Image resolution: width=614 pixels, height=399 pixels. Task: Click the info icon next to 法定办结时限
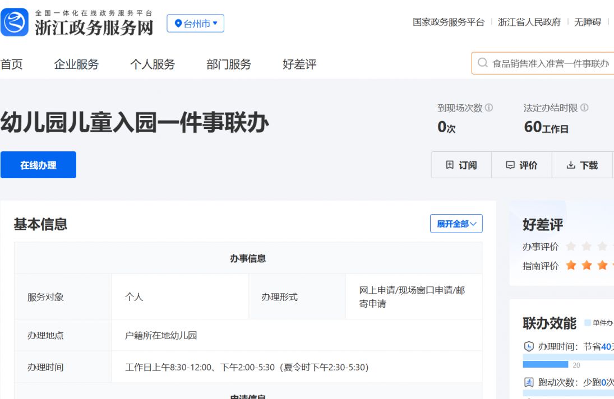click(x=584, y=108)
